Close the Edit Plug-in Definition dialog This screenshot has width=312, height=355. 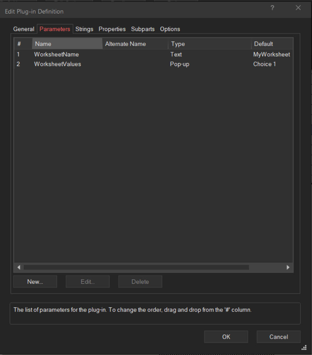point(298,8)
